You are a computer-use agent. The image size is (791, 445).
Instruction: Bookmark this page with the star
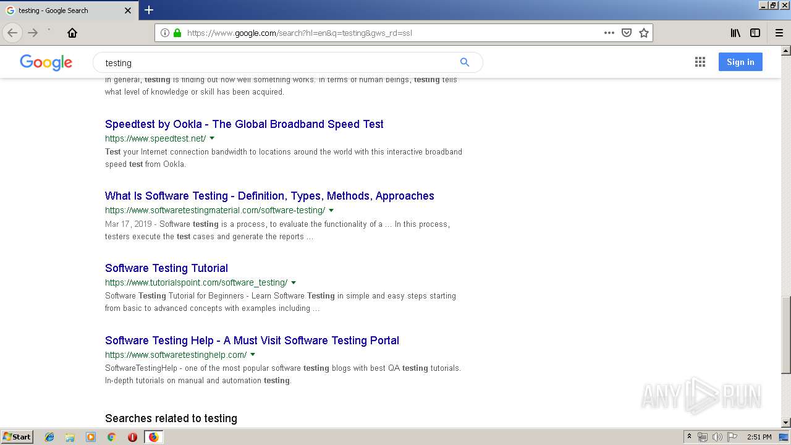(x=644, y=33)
